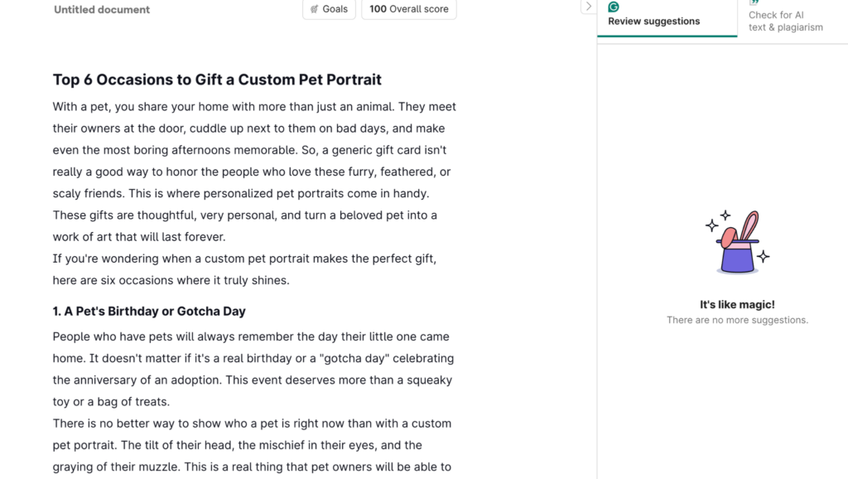Click the Grammarly G logo icon
848x479 pixels.
tap(614, 7)
